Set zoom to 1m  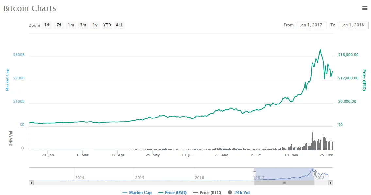tap(71, 25)
